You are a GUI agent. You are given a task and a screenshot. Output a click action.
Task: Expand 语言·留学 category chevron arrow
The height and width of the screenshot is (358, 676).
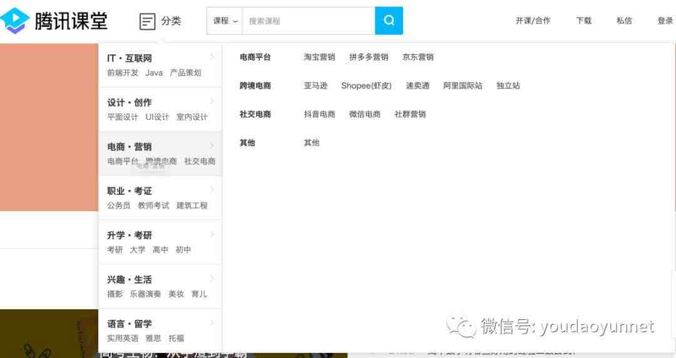pyautogui.click(x=212, y=323)
